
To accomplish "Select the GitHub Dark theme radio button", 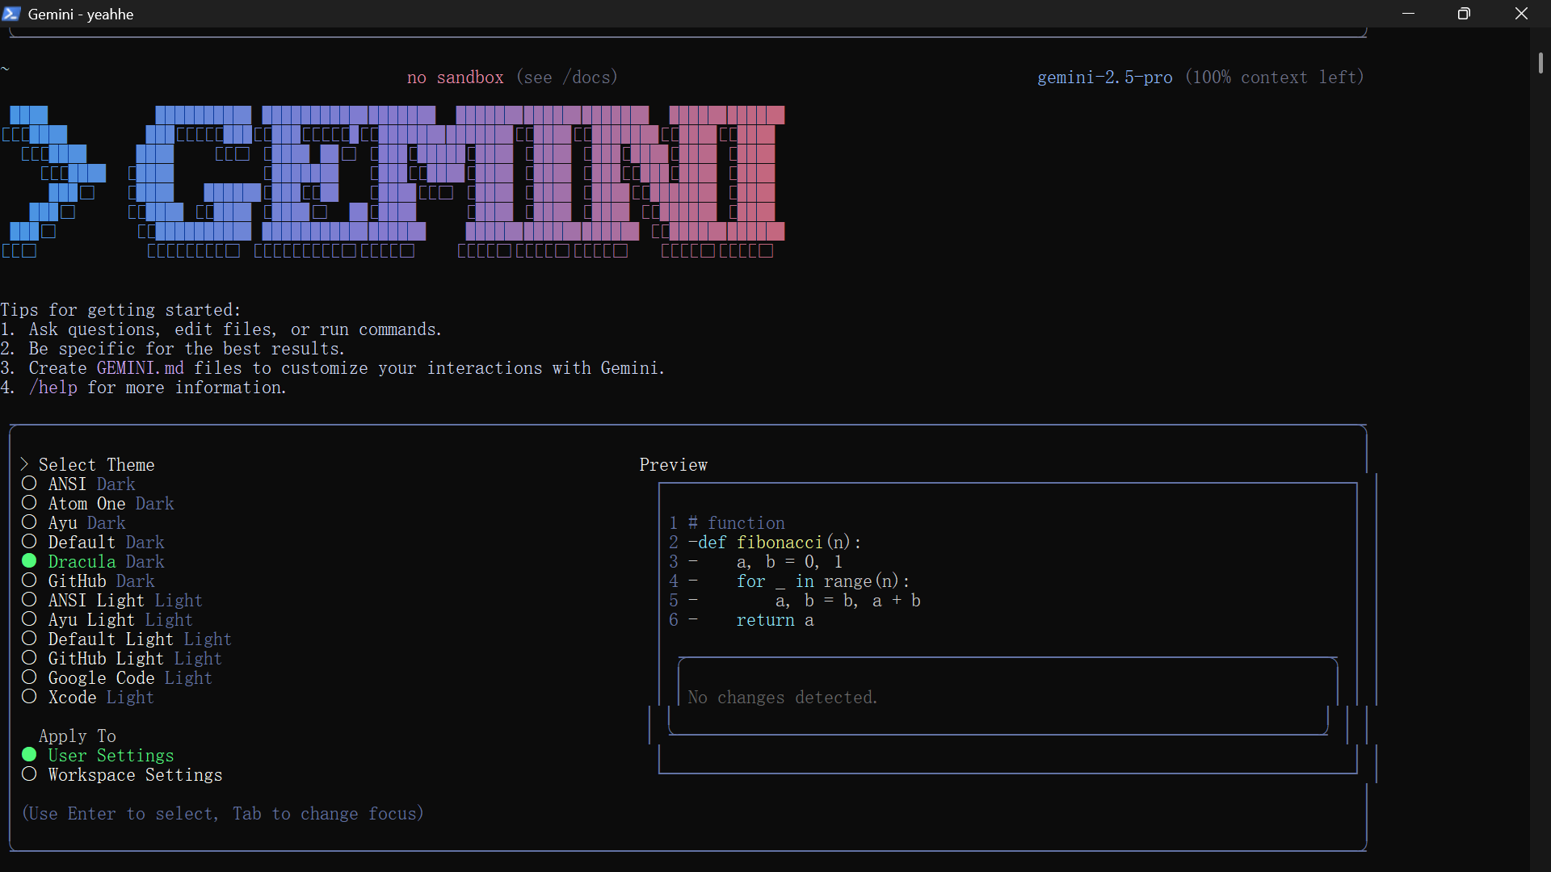I will coord(29,581).
